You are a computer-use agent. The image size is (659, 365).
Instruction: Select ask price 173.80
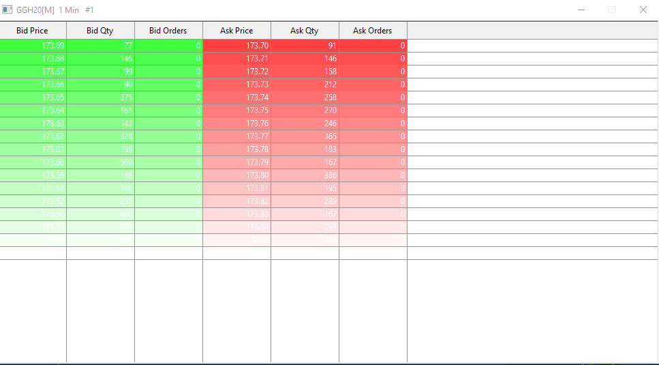tap(236, 175)
